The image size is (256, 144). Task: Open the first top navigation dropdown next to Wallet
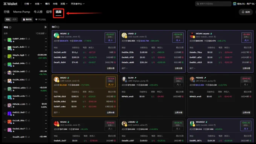[28, 4]
